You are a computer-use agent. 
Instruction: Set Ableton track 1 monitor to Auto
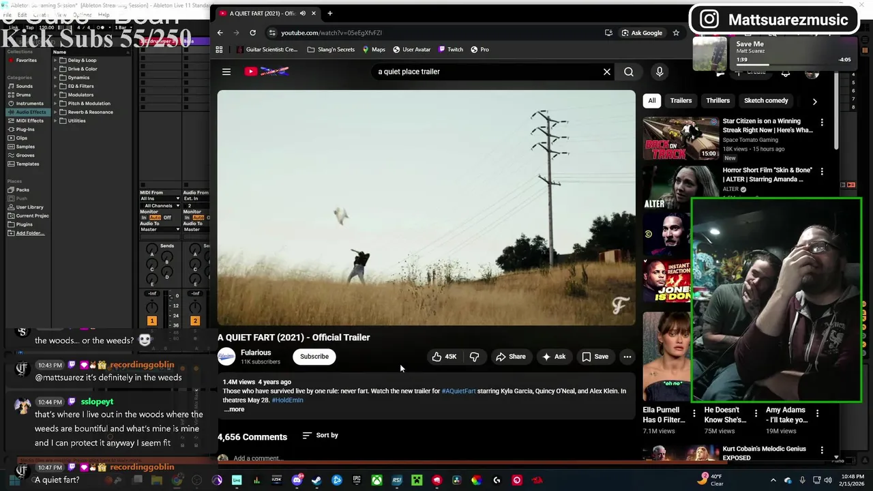(x=156, y=218)
